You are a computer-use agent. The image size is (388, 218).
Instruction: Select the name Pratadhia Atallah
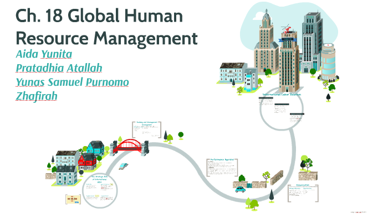[x=59, y=68]
